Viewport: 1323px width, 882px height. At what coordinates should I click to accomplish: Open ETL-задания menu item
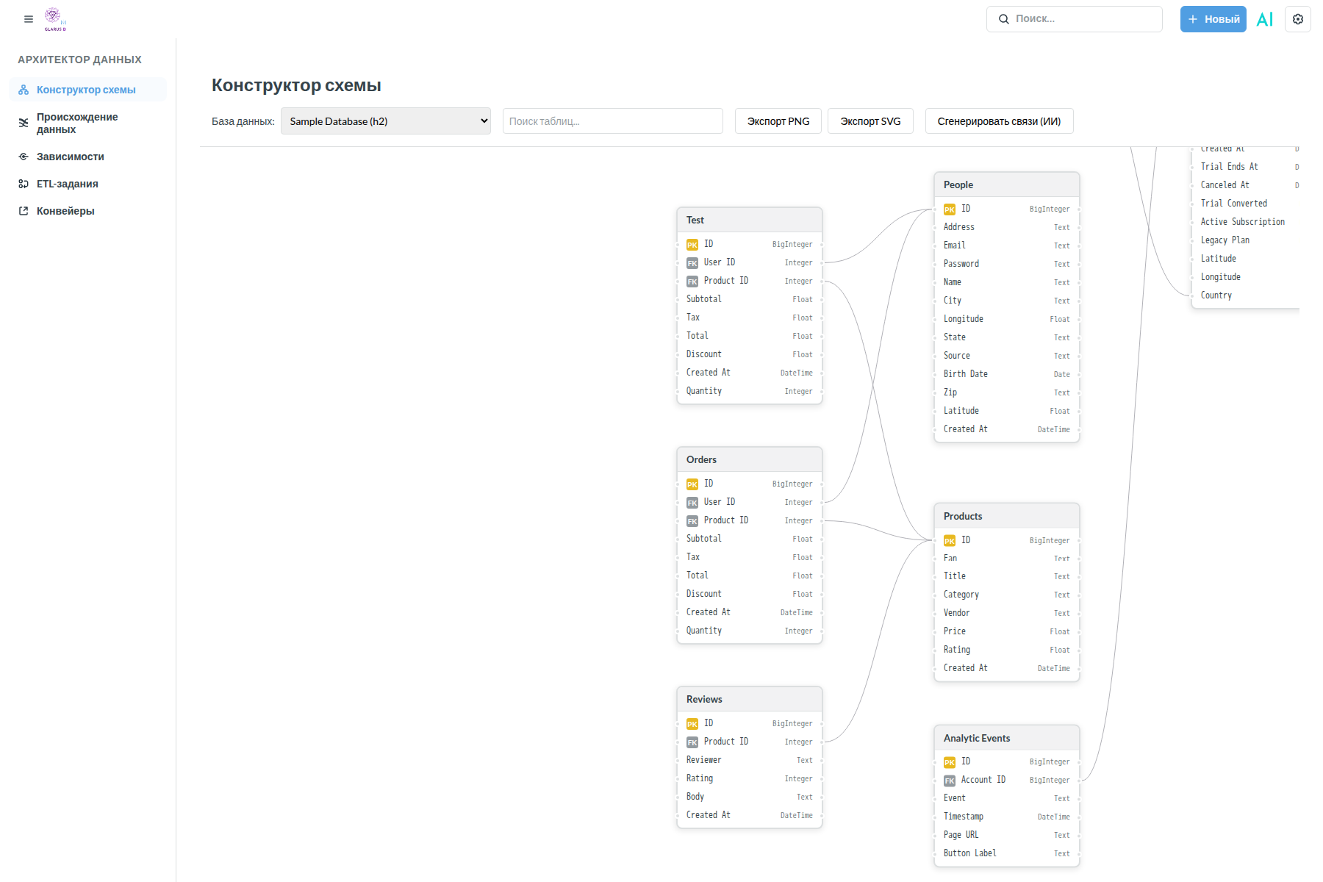click(x=88, y=184)
